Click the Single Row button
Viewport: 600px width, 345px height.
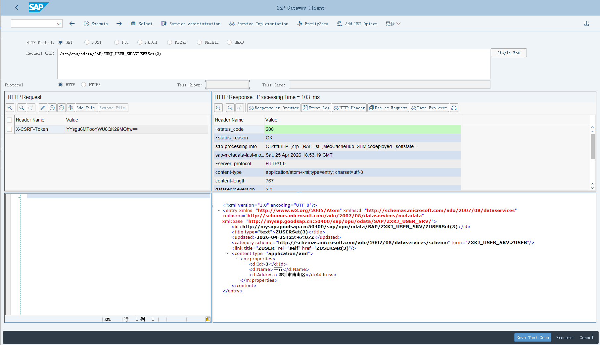509,53
